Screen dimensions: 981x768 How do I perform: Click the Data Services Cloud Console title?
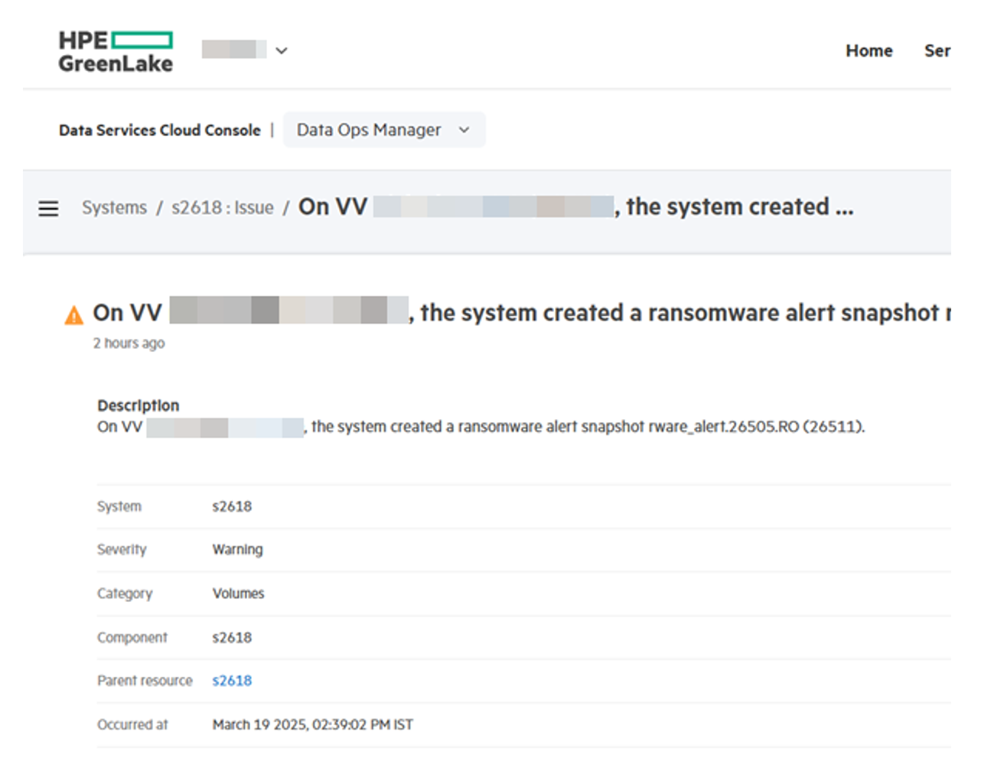click(x=160, y=130)
